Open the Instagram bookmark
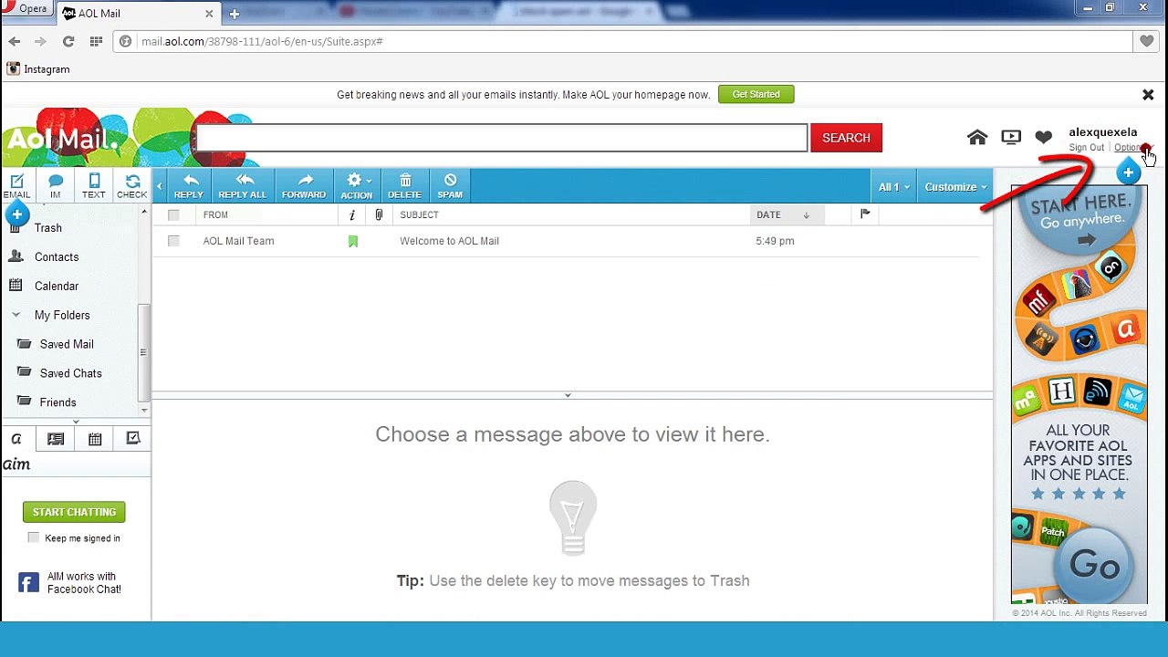The width and height of the screenshot is (1168, 657). coord(38,69)
